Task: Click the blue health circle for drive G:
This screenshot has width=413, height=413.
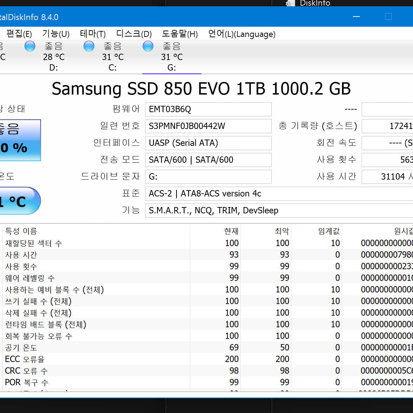Action: tap(148, 46)
